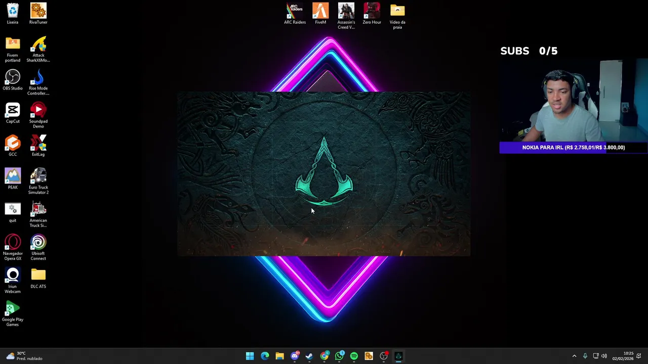Expand the hidden system tray icons

point(574,356)
